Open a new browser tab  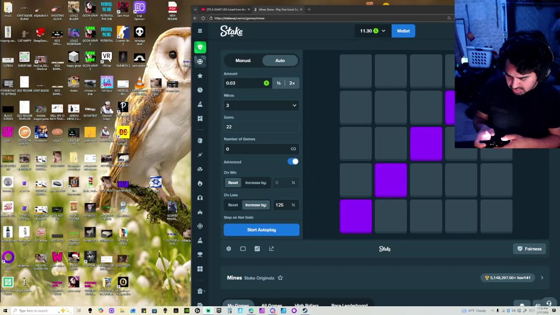pos(309,9)
